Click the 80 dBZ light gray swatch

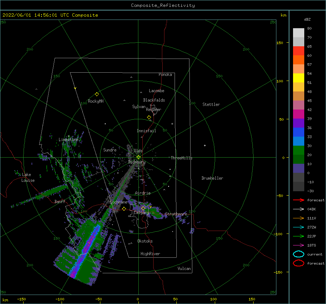pyautogui.click(x=298, y=33)
